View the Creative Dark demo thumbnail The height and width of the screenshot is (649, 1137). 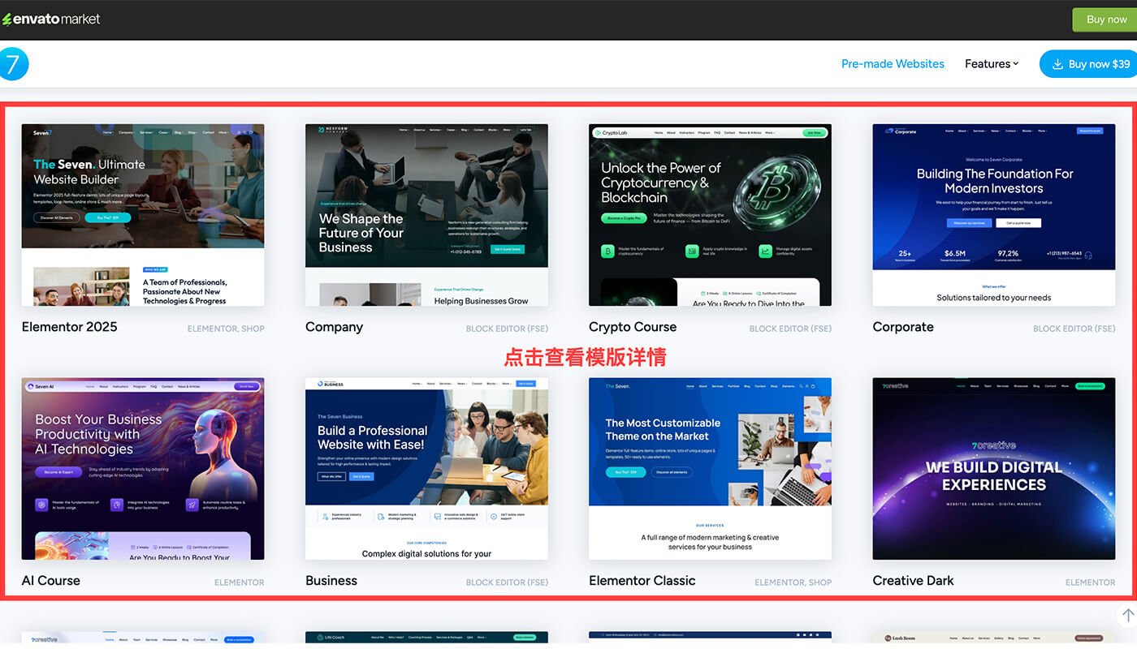click(x=993, y=468)
